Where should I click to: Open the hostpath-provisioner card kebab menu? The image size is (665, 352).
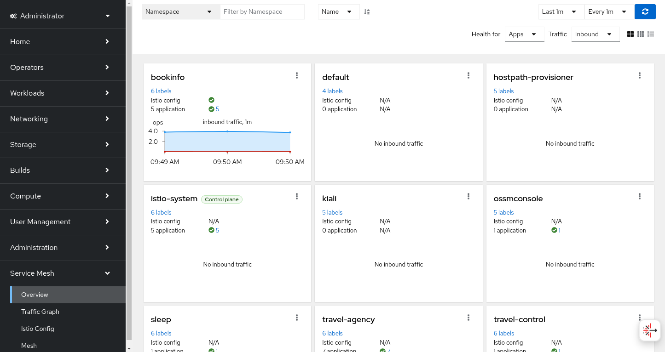pos(639,76)
